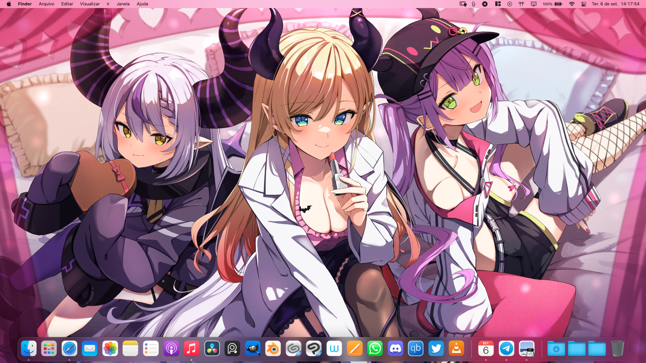Open the Janela menu
Viewport: 646px width, 363px height.
(123, 4)
